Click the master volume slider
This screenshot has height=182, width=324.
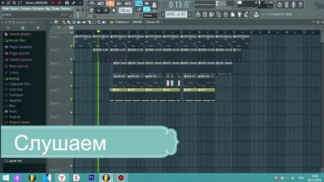point(78,12)
